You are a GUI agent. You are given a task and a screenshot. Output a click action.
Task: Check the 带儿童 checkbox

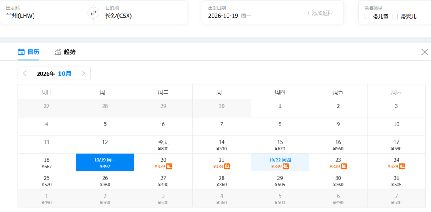point(367,16)
